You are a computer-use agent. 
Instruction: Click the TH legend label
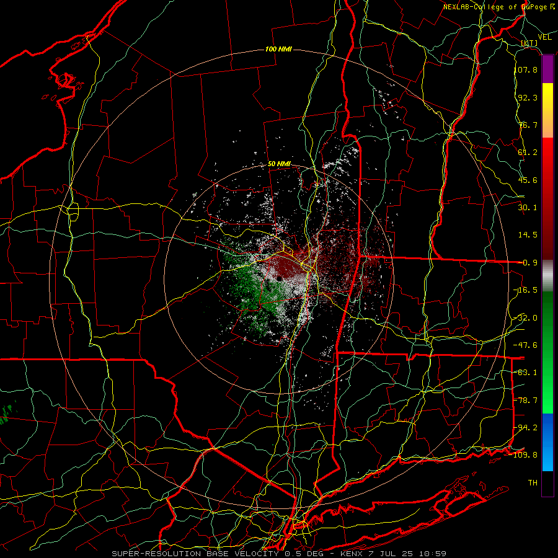click(533, 483)
